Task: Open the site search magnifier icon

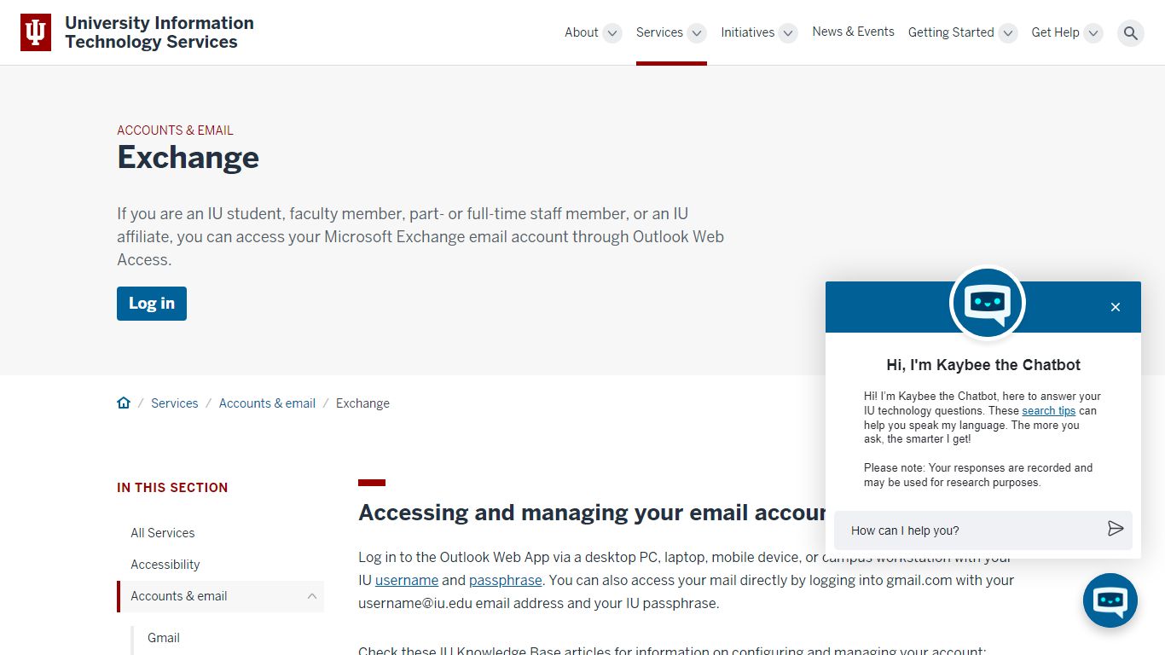Action: (1131, 33)
